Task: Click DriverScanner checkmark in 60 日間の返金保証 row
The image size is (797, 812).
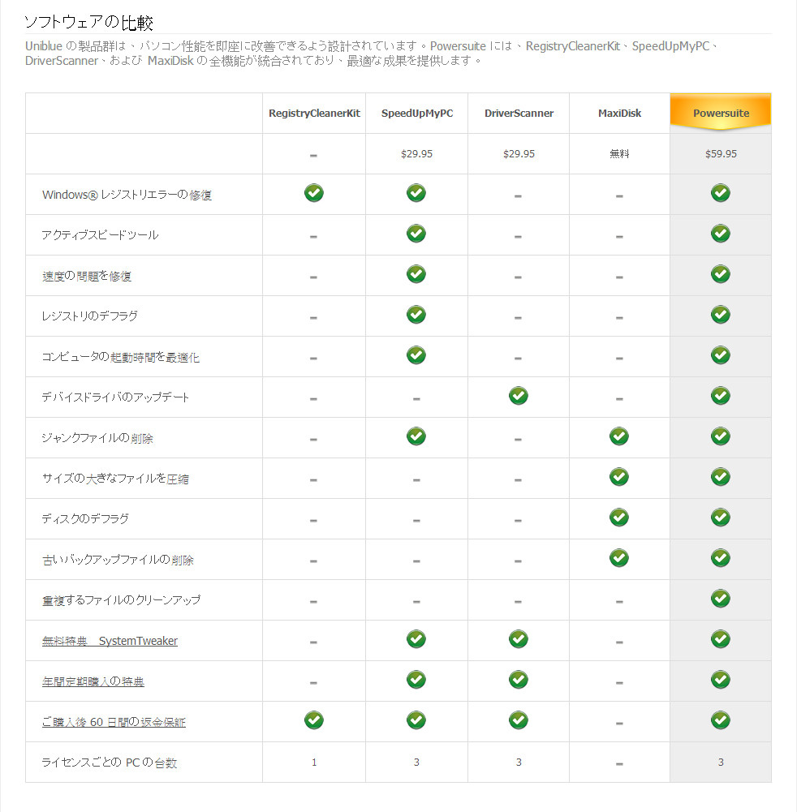Action: 518,720
